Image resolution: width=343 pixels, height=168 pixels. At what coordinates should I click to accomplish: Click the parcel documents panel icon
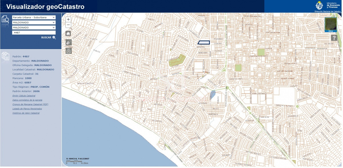5,56
